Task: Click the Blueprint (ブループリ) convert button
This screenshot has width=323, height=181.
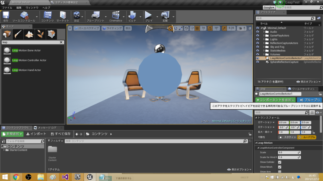Action: [310, 100]
